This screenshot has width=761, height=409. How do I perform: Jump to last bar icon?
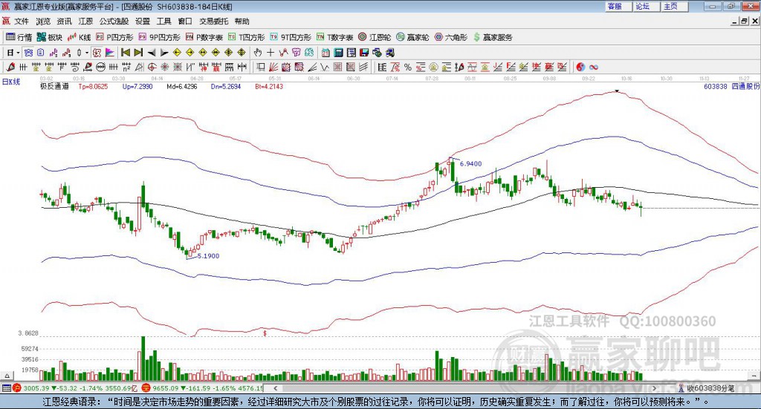point(138,53)
